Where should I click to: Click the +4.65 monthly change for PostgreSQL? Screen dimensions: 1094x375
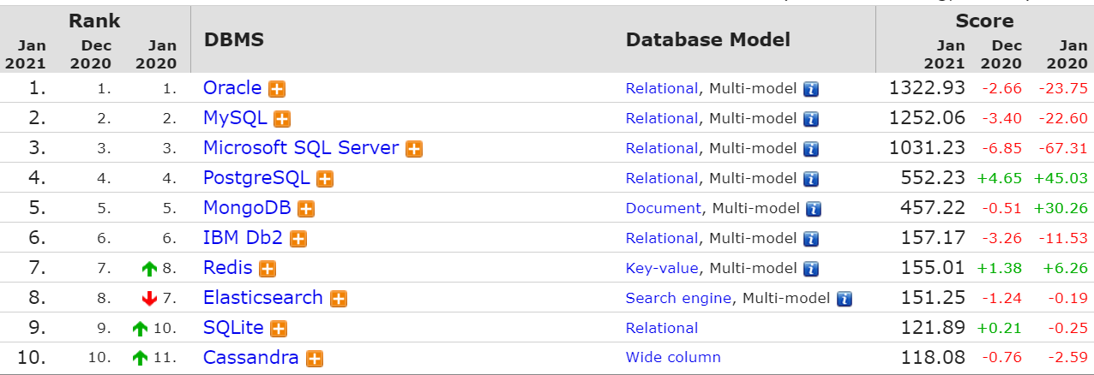click(999, 178)
